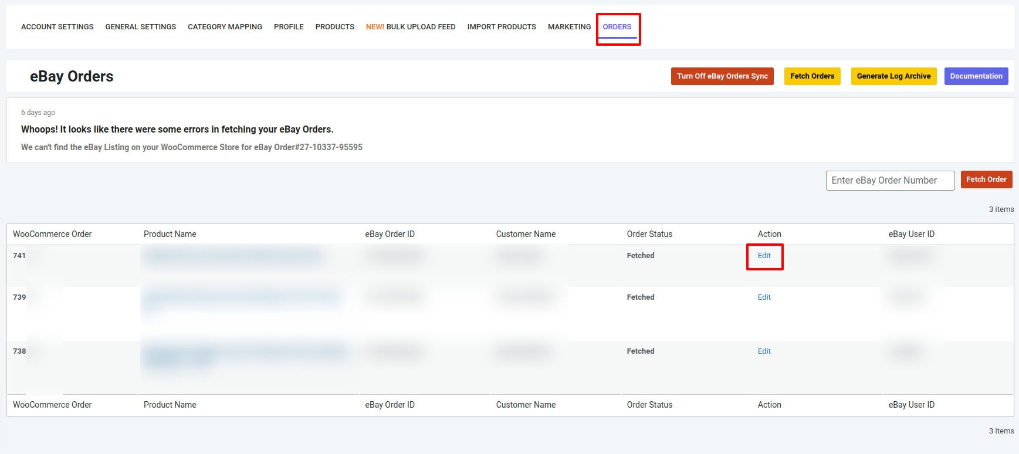Viewport: 1019px width, 454px height.
Task: Edit WooCommerce order 741
Action: pos(764,256)
